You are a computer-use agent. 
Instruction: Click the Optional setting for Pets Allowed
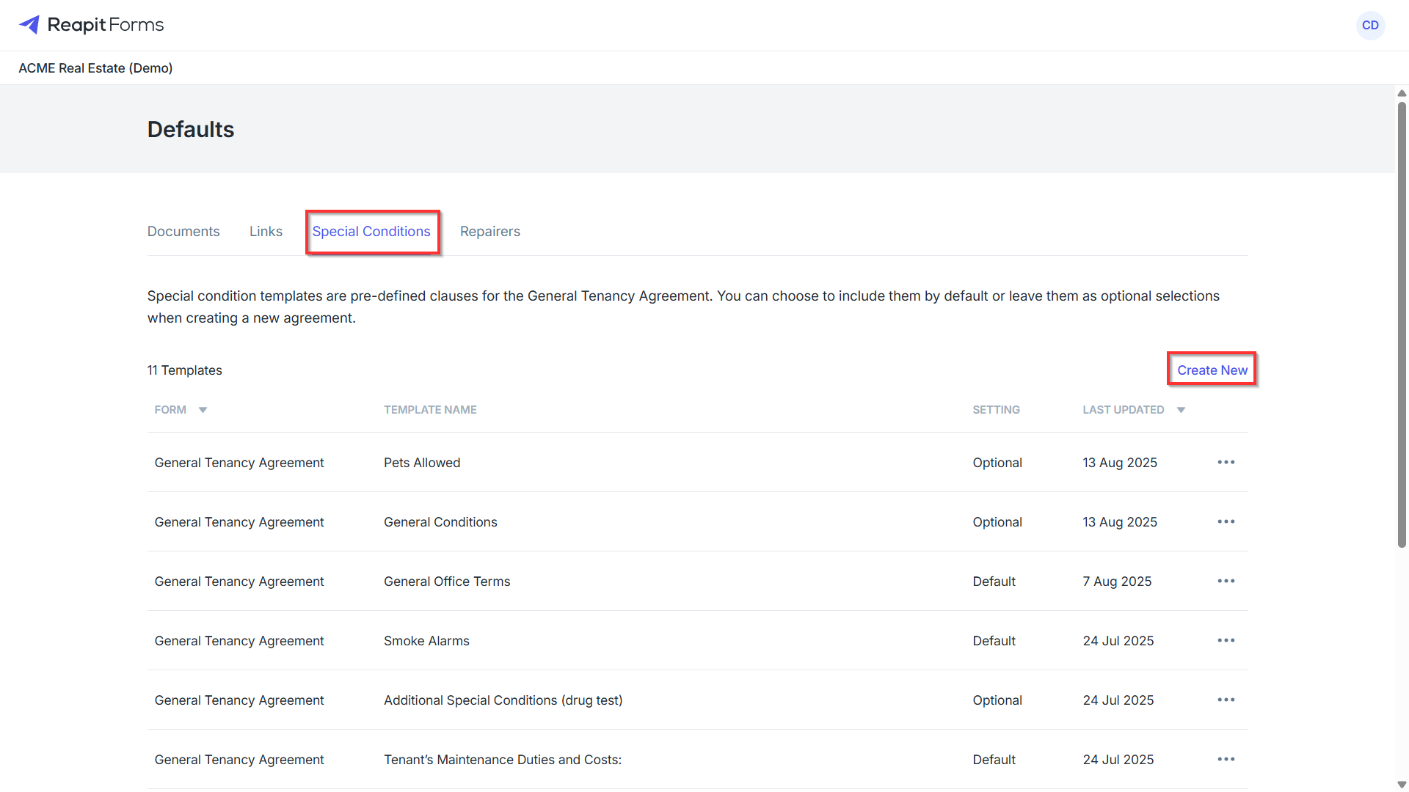pyautogui.click(x=997, y=463)
